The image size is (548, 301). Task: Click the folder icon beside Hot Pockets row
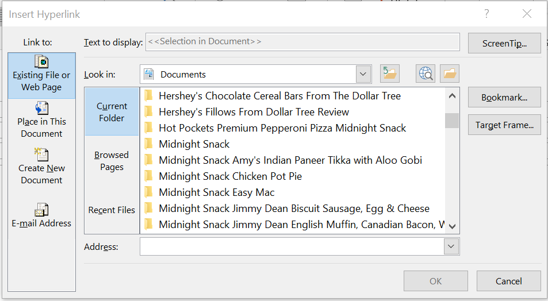pos(149,128)
